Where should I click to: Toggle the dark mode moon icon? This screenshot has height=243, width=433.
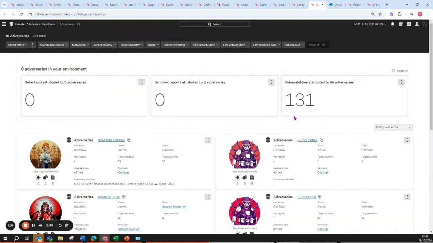(x=425, y=24)
